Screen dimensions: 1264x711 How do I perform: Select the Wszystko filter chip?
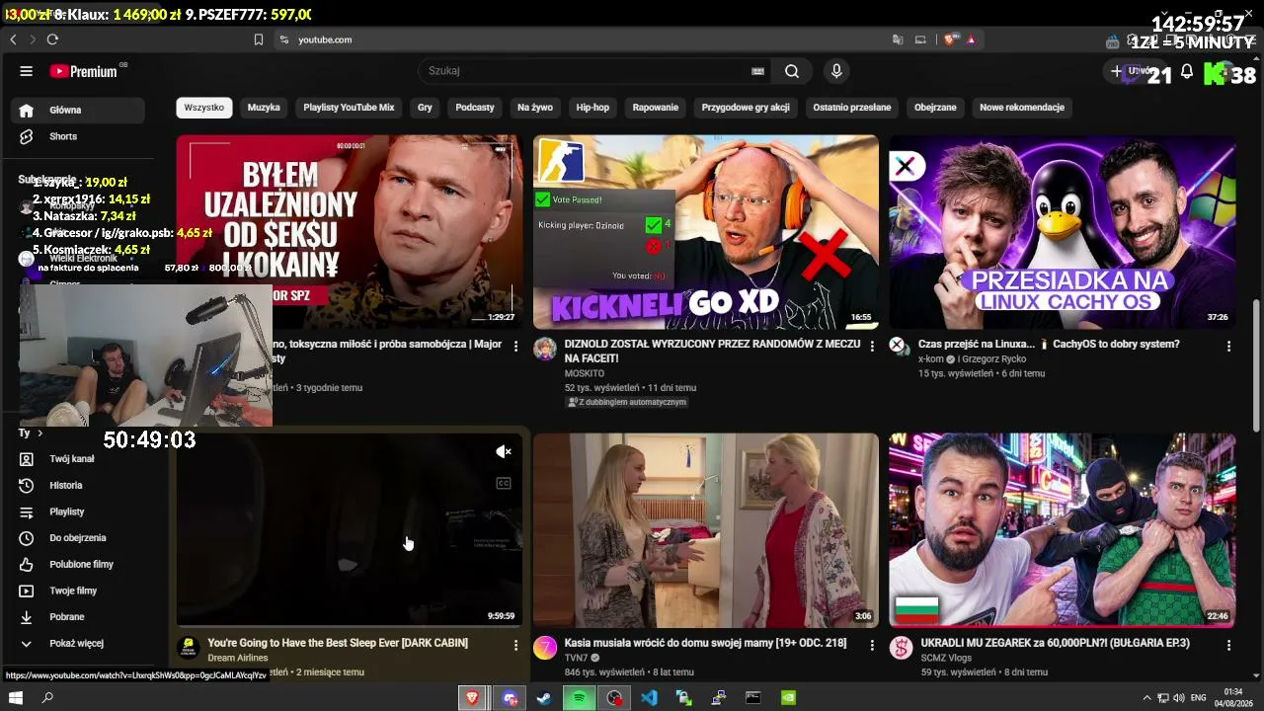coord(204,108)
